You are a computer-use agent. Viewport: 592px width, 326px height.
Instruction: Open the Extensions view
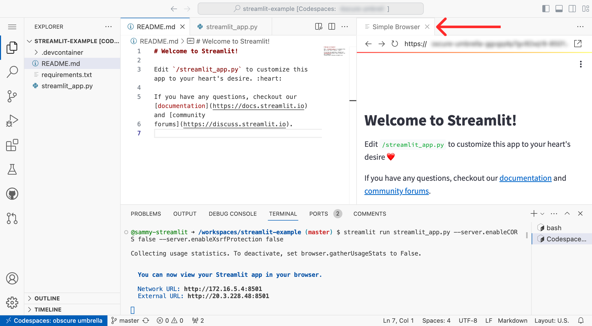pyautogui.click(x=12, y=145)
